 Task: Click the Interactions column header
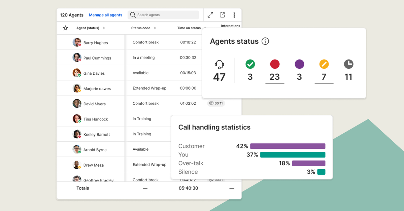pos(231,26)
